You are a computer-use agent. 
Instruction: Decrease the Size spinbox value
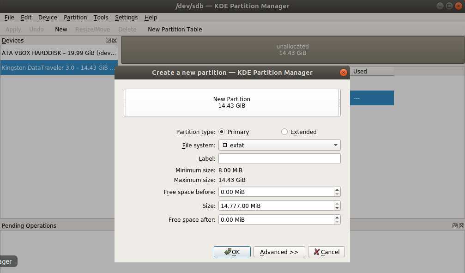(x=337, y=208)
